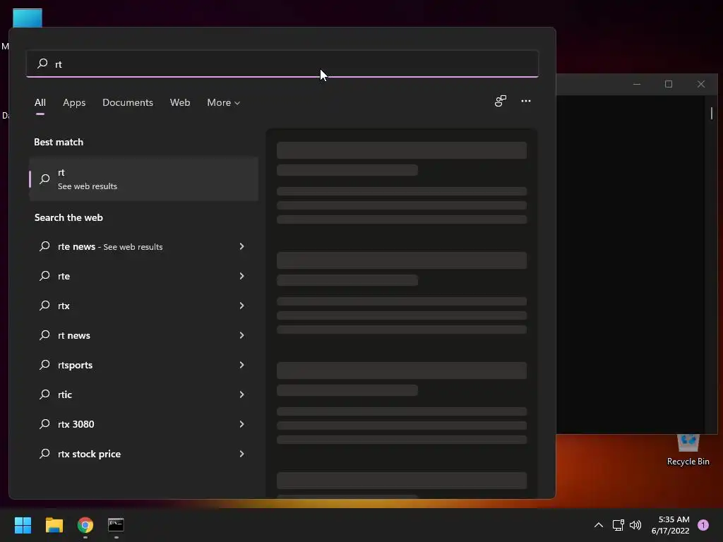
Task: Click the search icon beside "rtic"
Action: (44, 395)
